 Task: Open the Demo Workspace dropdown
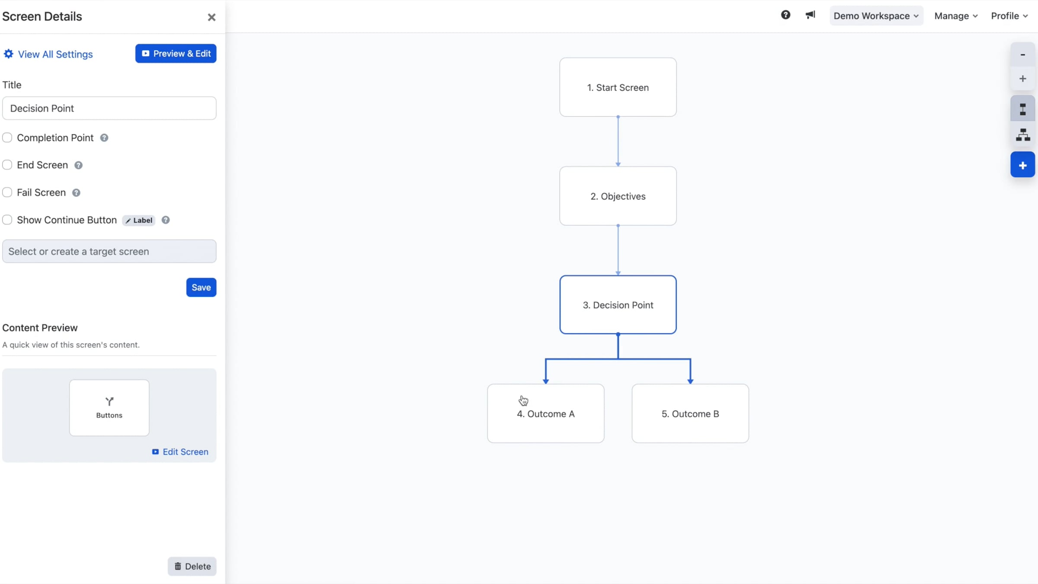(x=876, y=16)
